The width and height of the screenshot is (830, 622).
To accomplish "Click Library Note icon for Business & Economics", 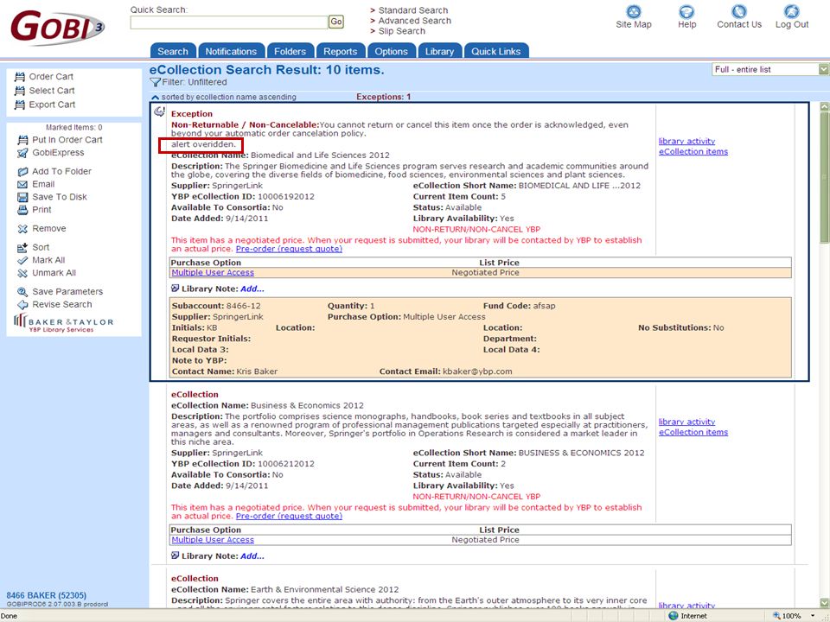I will point(176,555).
